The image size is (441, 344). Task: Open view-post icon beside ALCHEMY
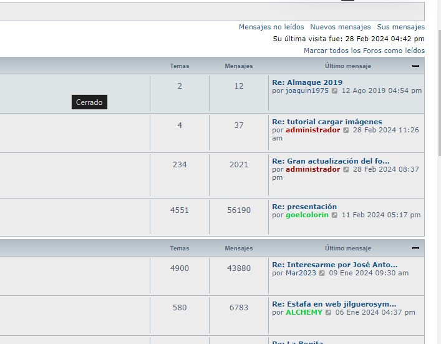click(328, 313)
